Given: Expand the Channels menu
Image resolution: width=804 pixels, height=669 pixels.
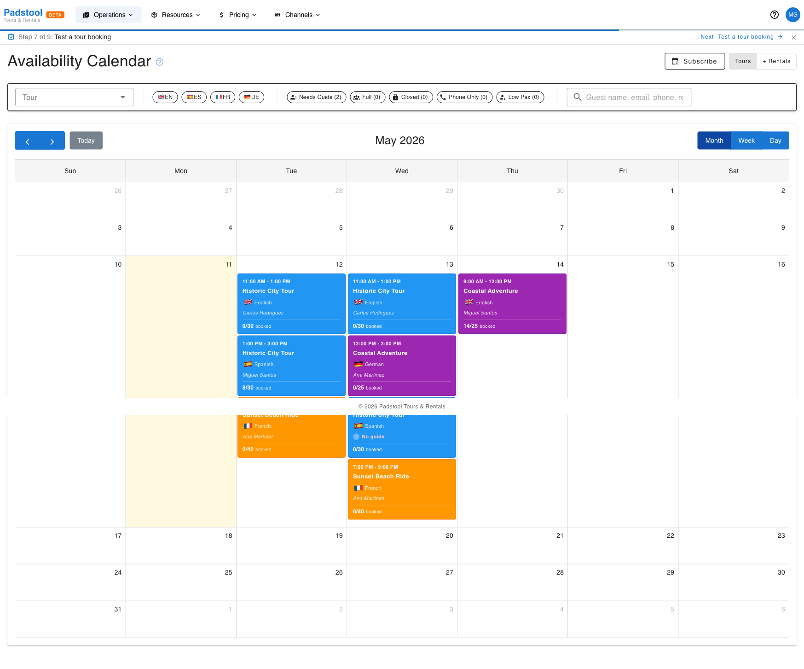Looking at the screenshot, I should pos(298,15).
